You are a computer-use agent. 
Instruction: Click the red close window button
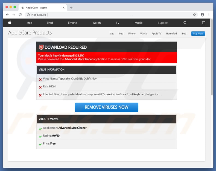pyautogui.click(x=7, y=7)
